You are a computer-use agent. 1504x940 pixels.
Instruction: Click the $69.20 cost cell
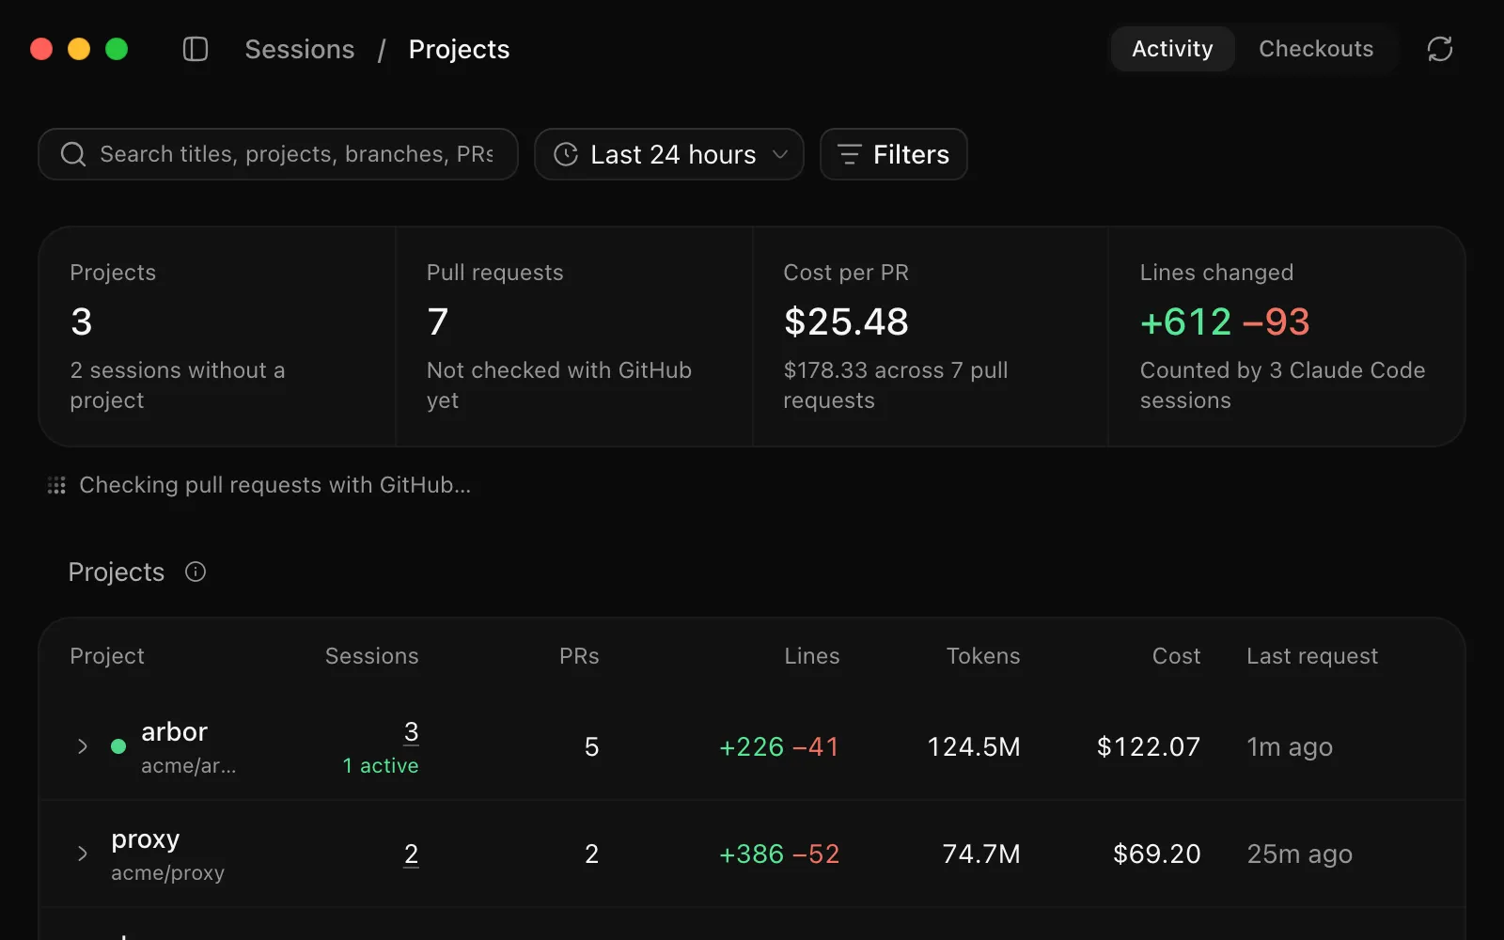(1157, 854)
